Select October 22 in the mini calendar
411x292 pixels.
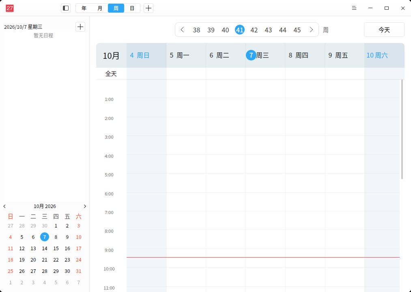(x=56, y=260)
